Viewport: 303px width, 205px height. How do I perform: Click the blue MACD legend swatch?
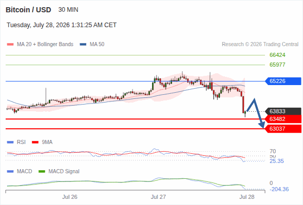coord(10,172)
